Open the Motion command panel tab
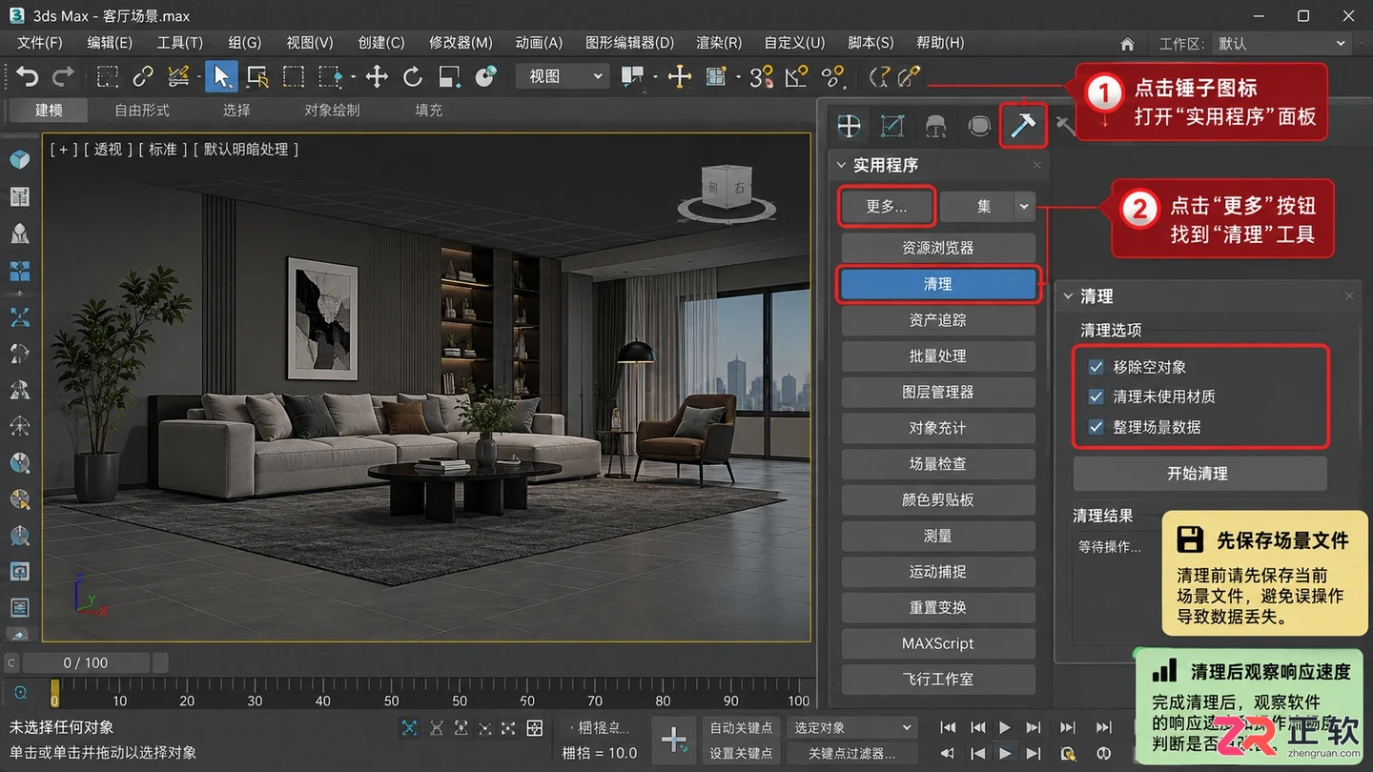The height and width of the screenshot is (772, 1373). coord(979,126)
